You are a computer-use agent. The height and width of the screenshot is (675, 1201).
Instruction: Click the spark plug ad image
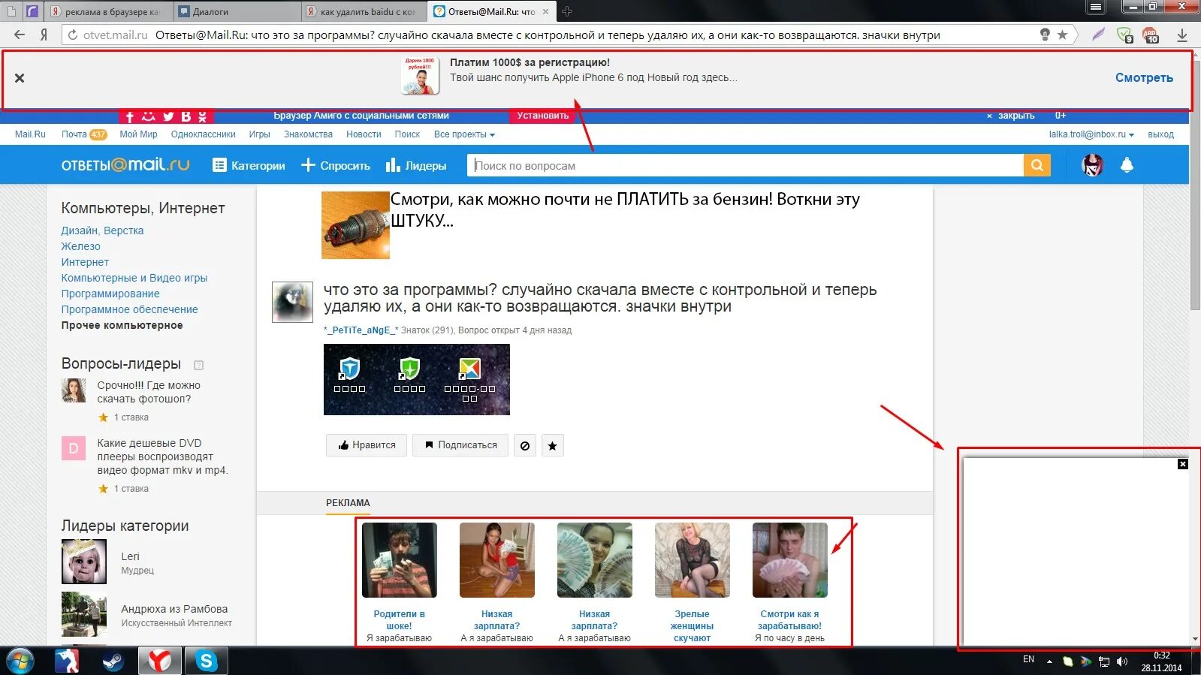coord(355,225)
